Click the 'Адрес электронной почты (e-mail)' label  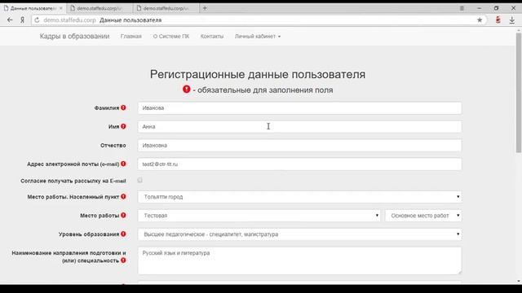73,164
